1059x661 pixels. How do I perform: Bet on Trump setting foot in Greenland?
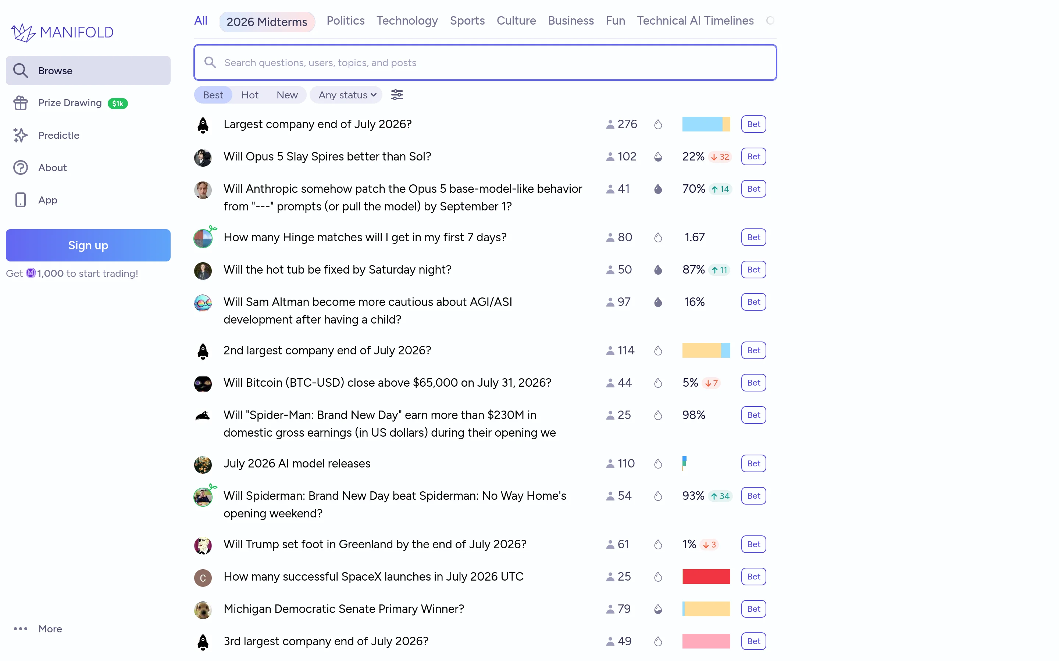point(753,544)
